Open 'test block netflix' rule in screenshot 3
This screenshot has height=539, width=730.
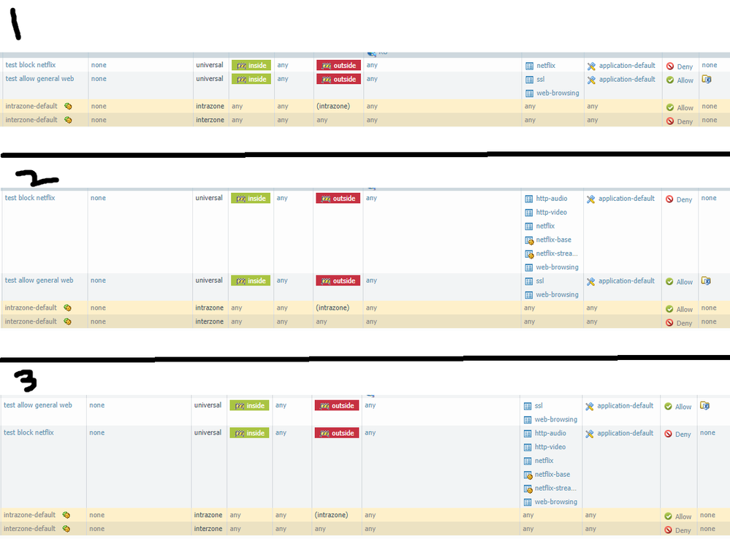(x=29, y=432)
